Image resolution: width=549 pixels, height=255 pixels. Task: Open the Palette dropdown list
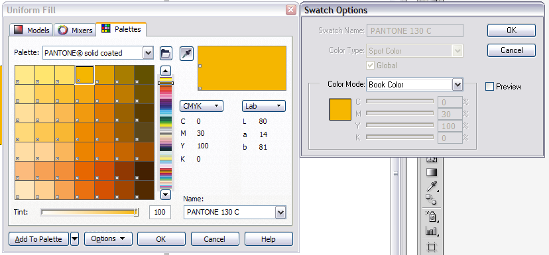tap(148, 53)
